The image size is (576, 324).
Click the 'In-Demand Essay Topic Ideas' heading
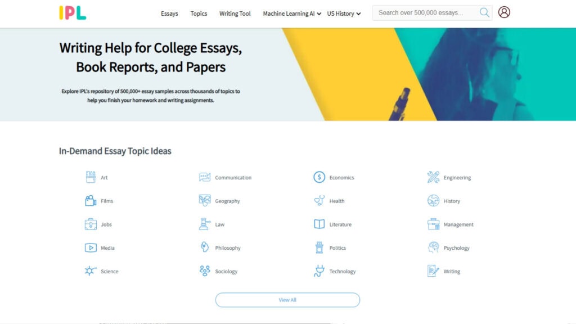point(115,151)
